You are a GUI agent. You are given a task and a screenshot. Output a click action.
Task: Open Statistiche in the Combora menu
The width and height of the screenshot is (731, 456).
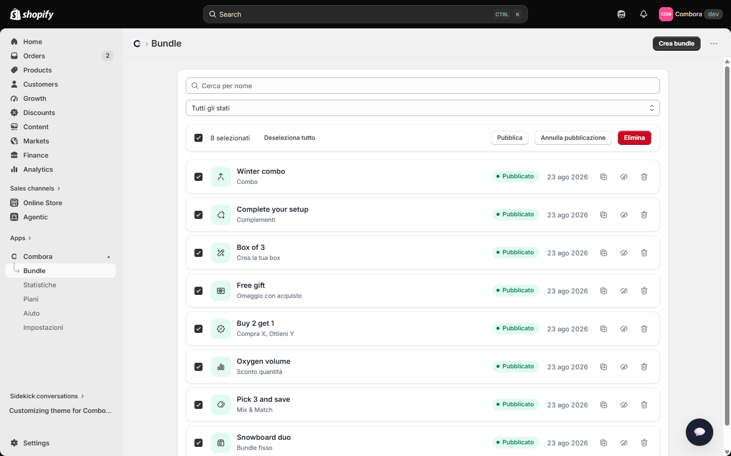(x=40, y=285)
